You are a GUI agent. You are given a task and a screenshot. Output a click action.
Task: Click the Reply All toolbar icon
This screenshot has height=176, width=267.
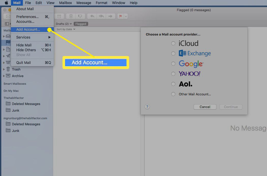tap(101, 16)
